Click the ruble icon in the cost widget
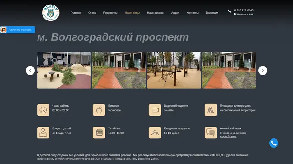This screenshot has height=164, width=293. tap(4, 30)
